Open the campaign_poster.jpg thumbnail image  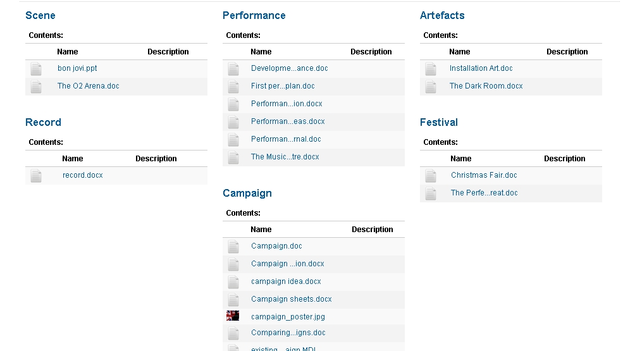[233, 316]
